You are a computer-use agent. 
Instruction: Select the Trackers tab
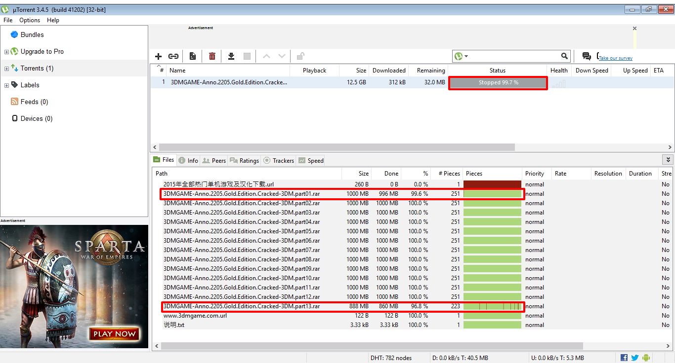point(278,160)
